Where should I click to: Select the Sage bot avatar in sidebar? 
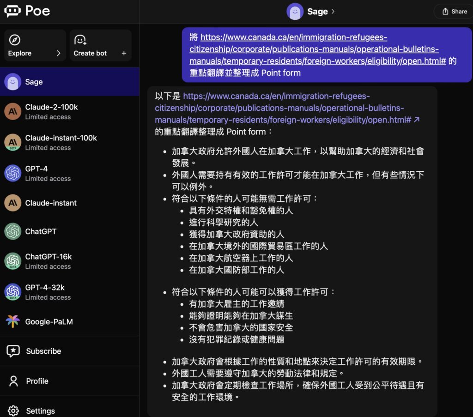click(x=12, y=82)
